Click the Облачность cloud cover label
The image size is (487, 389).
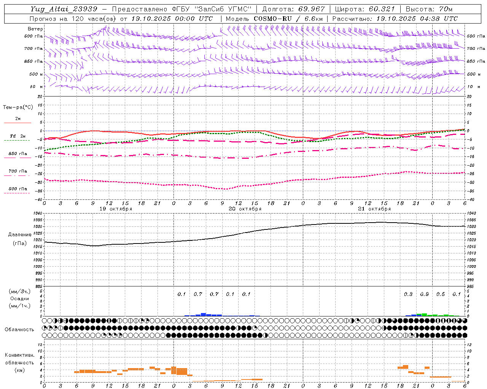pyautogui.click(x=19, y=330)
